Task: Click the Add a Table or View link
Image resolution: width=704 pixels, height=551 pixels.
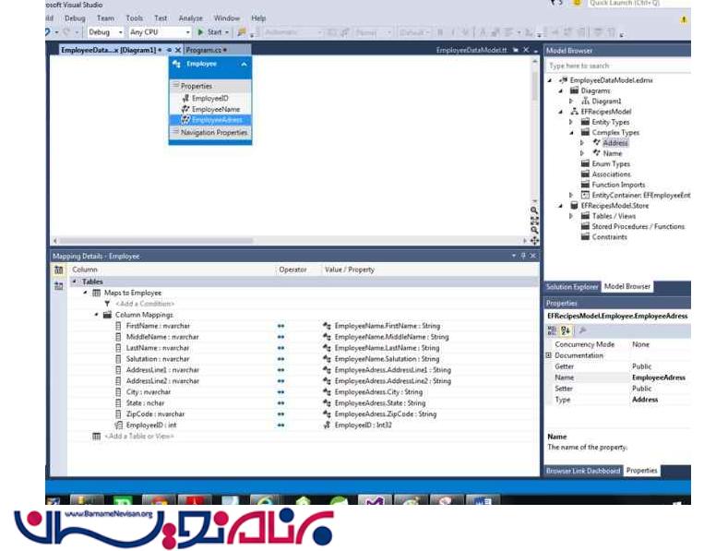Action: (x=138, y=436)
